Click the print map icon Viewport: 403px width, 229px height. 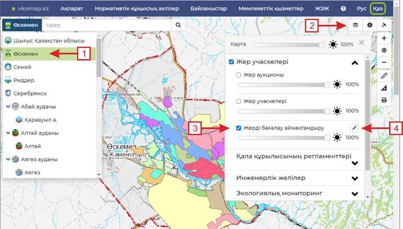click(384, 100)
